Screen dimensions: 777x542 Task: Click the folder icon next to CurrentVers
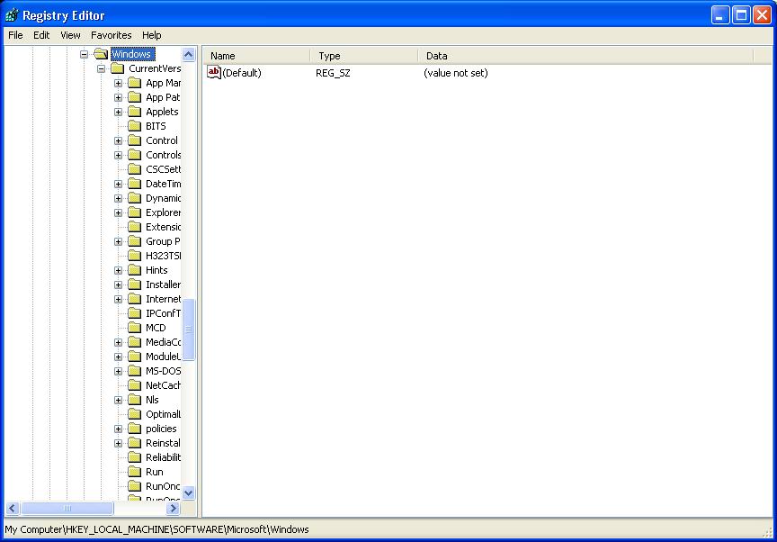(118, 68)
